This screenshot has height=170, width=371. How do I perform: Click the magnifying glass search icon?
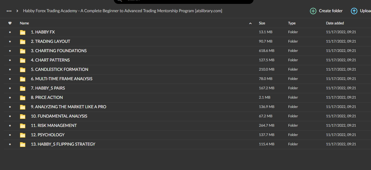click(x=119, y=1)
